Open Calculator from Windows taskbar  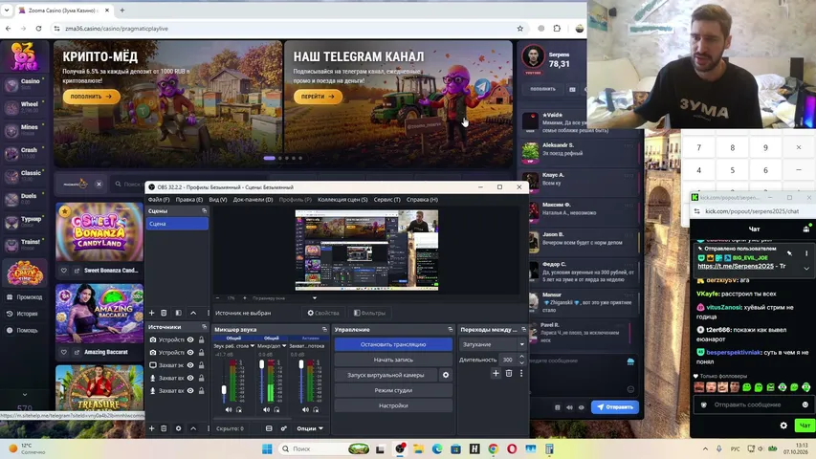tap(549, 448)
